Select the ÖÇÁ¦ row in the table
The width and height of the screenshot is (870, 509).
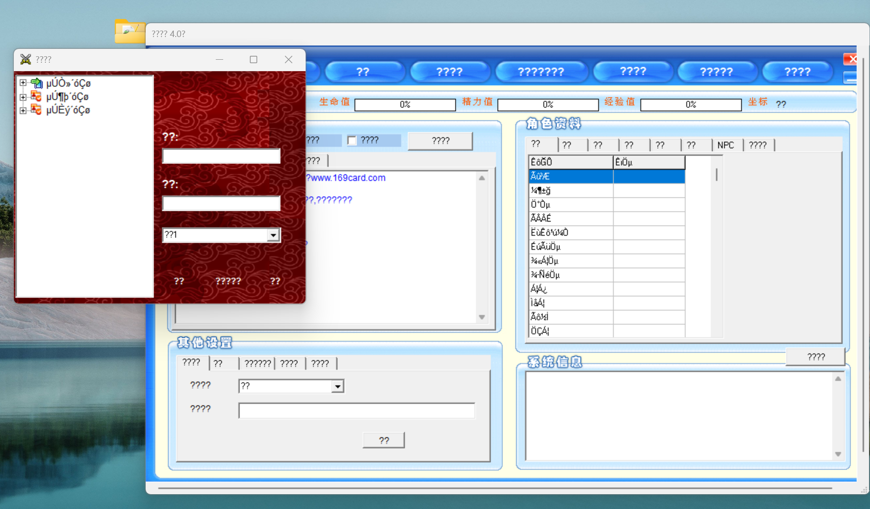click(x=607, y=331)
